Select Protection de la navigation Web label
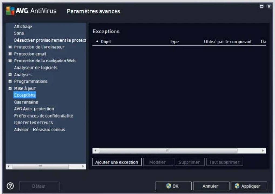275x194 pixels. (45, 61)
